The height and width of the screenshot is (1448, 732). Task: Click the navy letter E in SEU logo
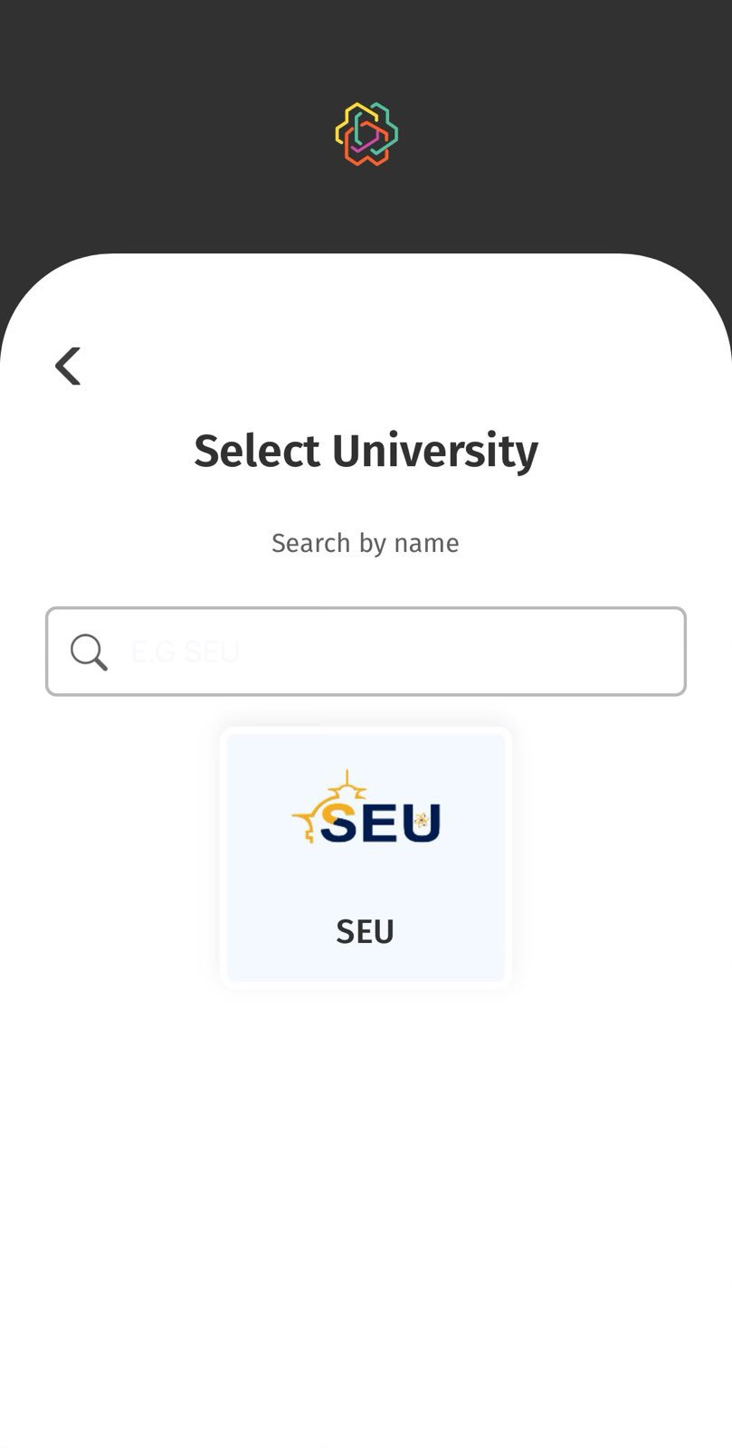coord(379,822)
